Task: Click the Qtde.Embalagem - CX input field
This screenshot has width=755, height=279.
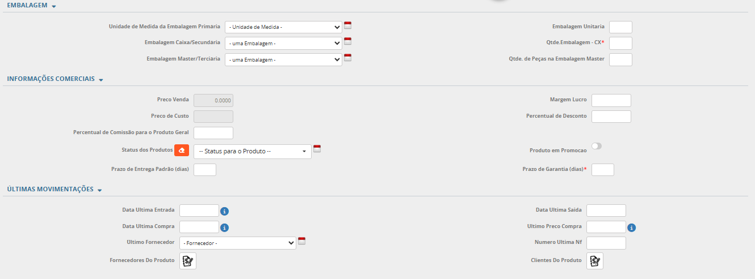Action: point(620,44)
